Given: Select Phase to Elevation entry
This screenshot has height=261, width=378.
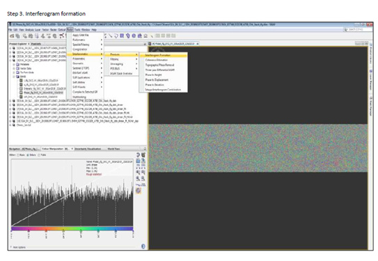Looking at the screenshot, I should point(163,85).
